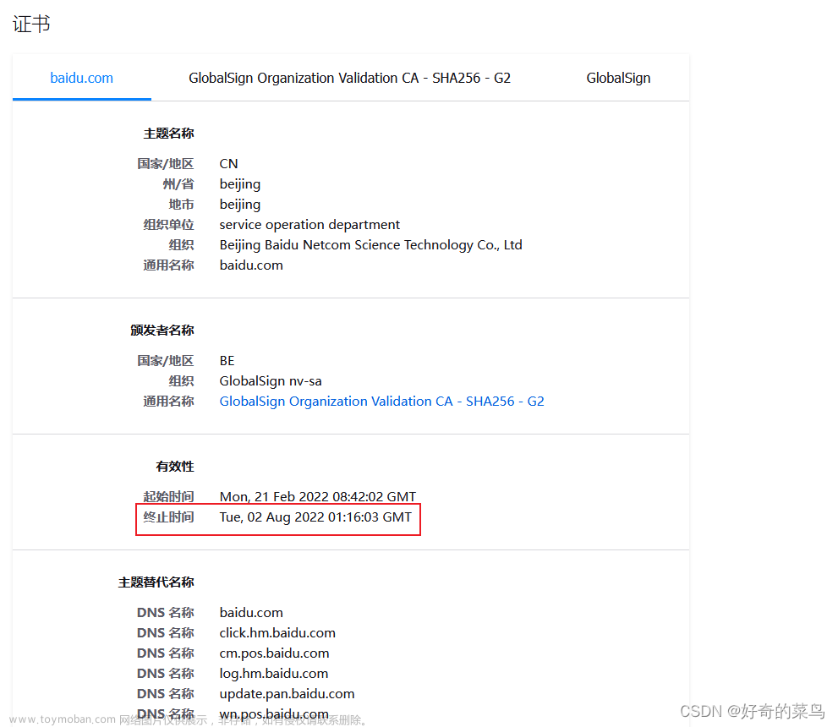The width and height of the screenshot is (838, 727).
Task: Select the state/province value beijing
Action: tap(240, 184)
